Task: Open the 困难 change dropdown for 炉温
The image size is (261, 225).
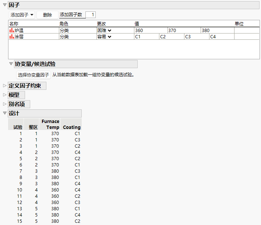Action: (x=105, y=30)
